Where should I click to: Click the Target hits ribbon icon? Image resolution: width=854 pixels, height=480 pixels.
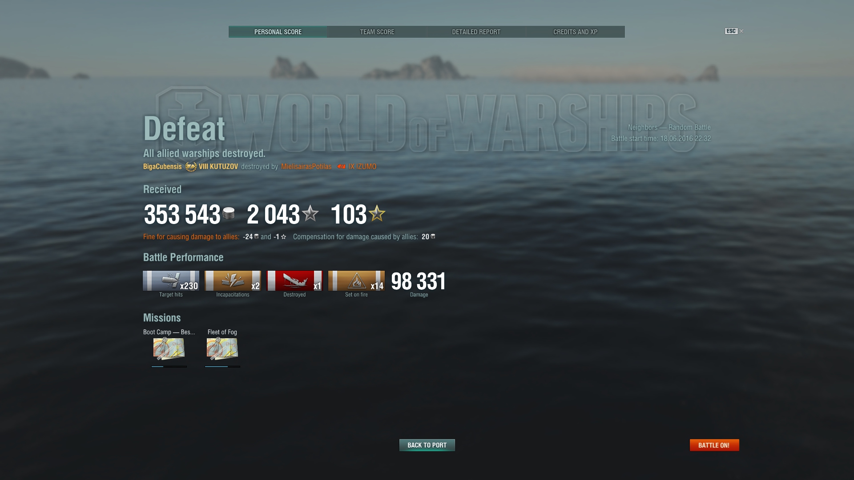click(171, 280)
